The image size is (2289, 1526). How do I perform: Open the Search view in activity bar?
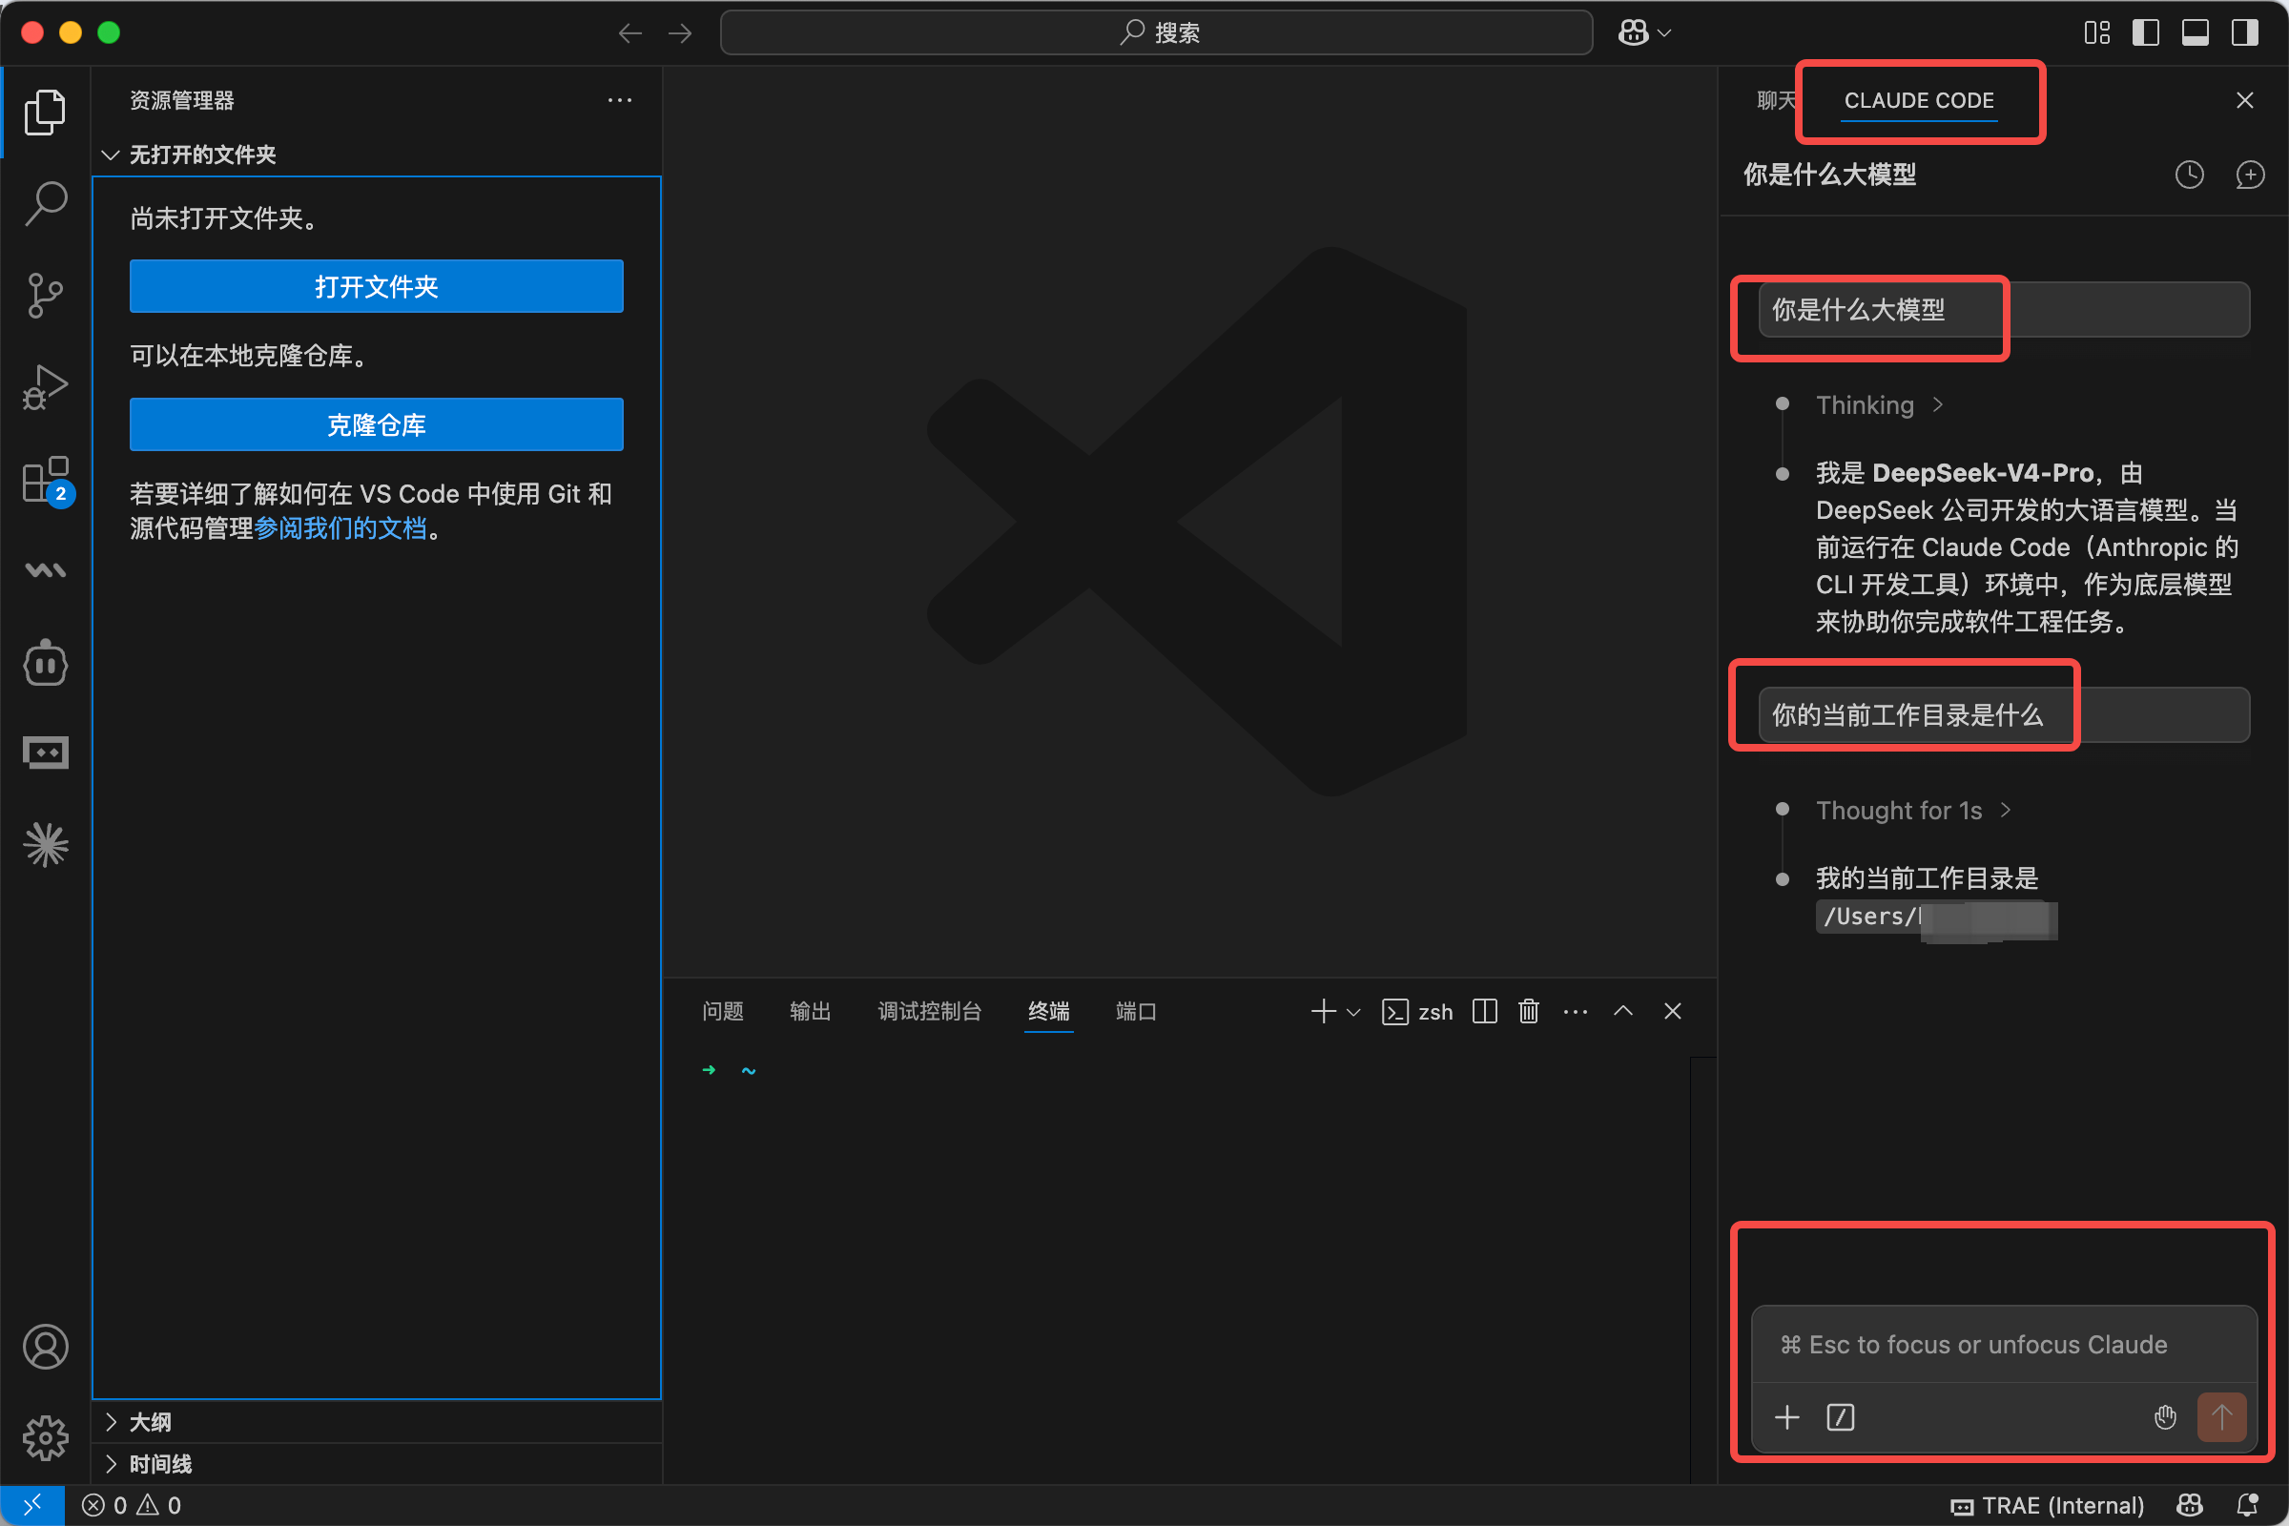pyautogui.click(x=45, y=203)
